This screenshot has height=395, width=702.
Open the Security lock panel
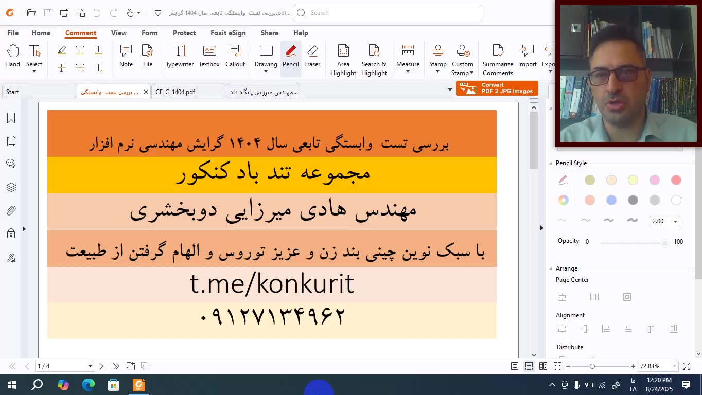[11, 234]
